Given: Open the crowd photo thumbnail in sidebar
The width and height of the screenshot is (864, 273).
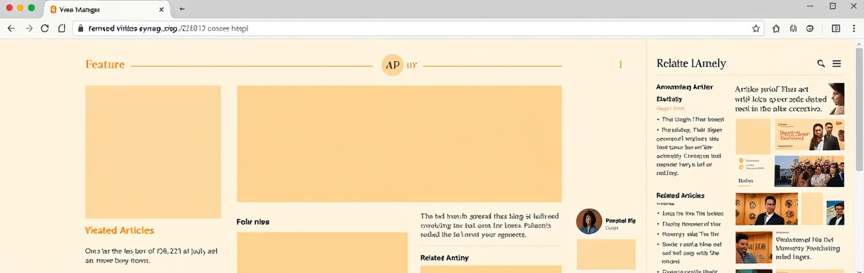Looking at the screenshot, I should tap(809, 171).
